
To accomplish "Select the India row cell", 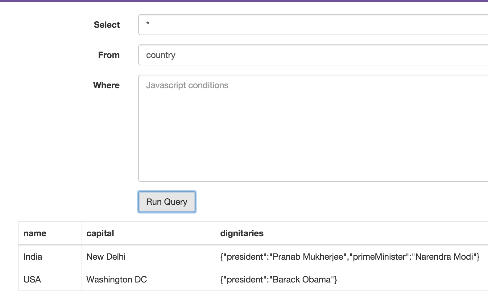I will coord(32,256).
